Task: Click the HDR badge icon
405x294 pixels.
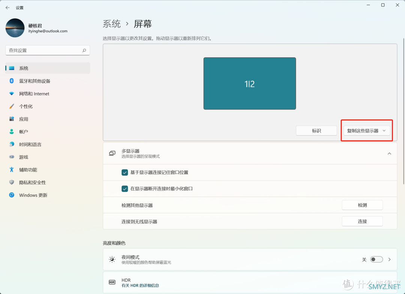Action: point(112,282)
